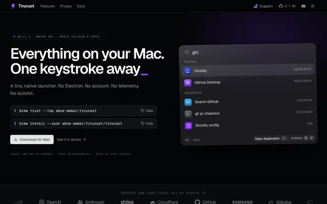Click Open Application in launcher footer
The width and height of the screenshot is (327, 204).
(x=270, y=138)
